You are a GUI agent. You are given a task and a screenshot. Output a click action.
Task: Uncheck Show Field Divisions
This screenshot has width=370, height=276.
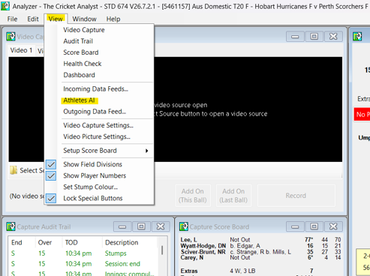pos(93,164)
